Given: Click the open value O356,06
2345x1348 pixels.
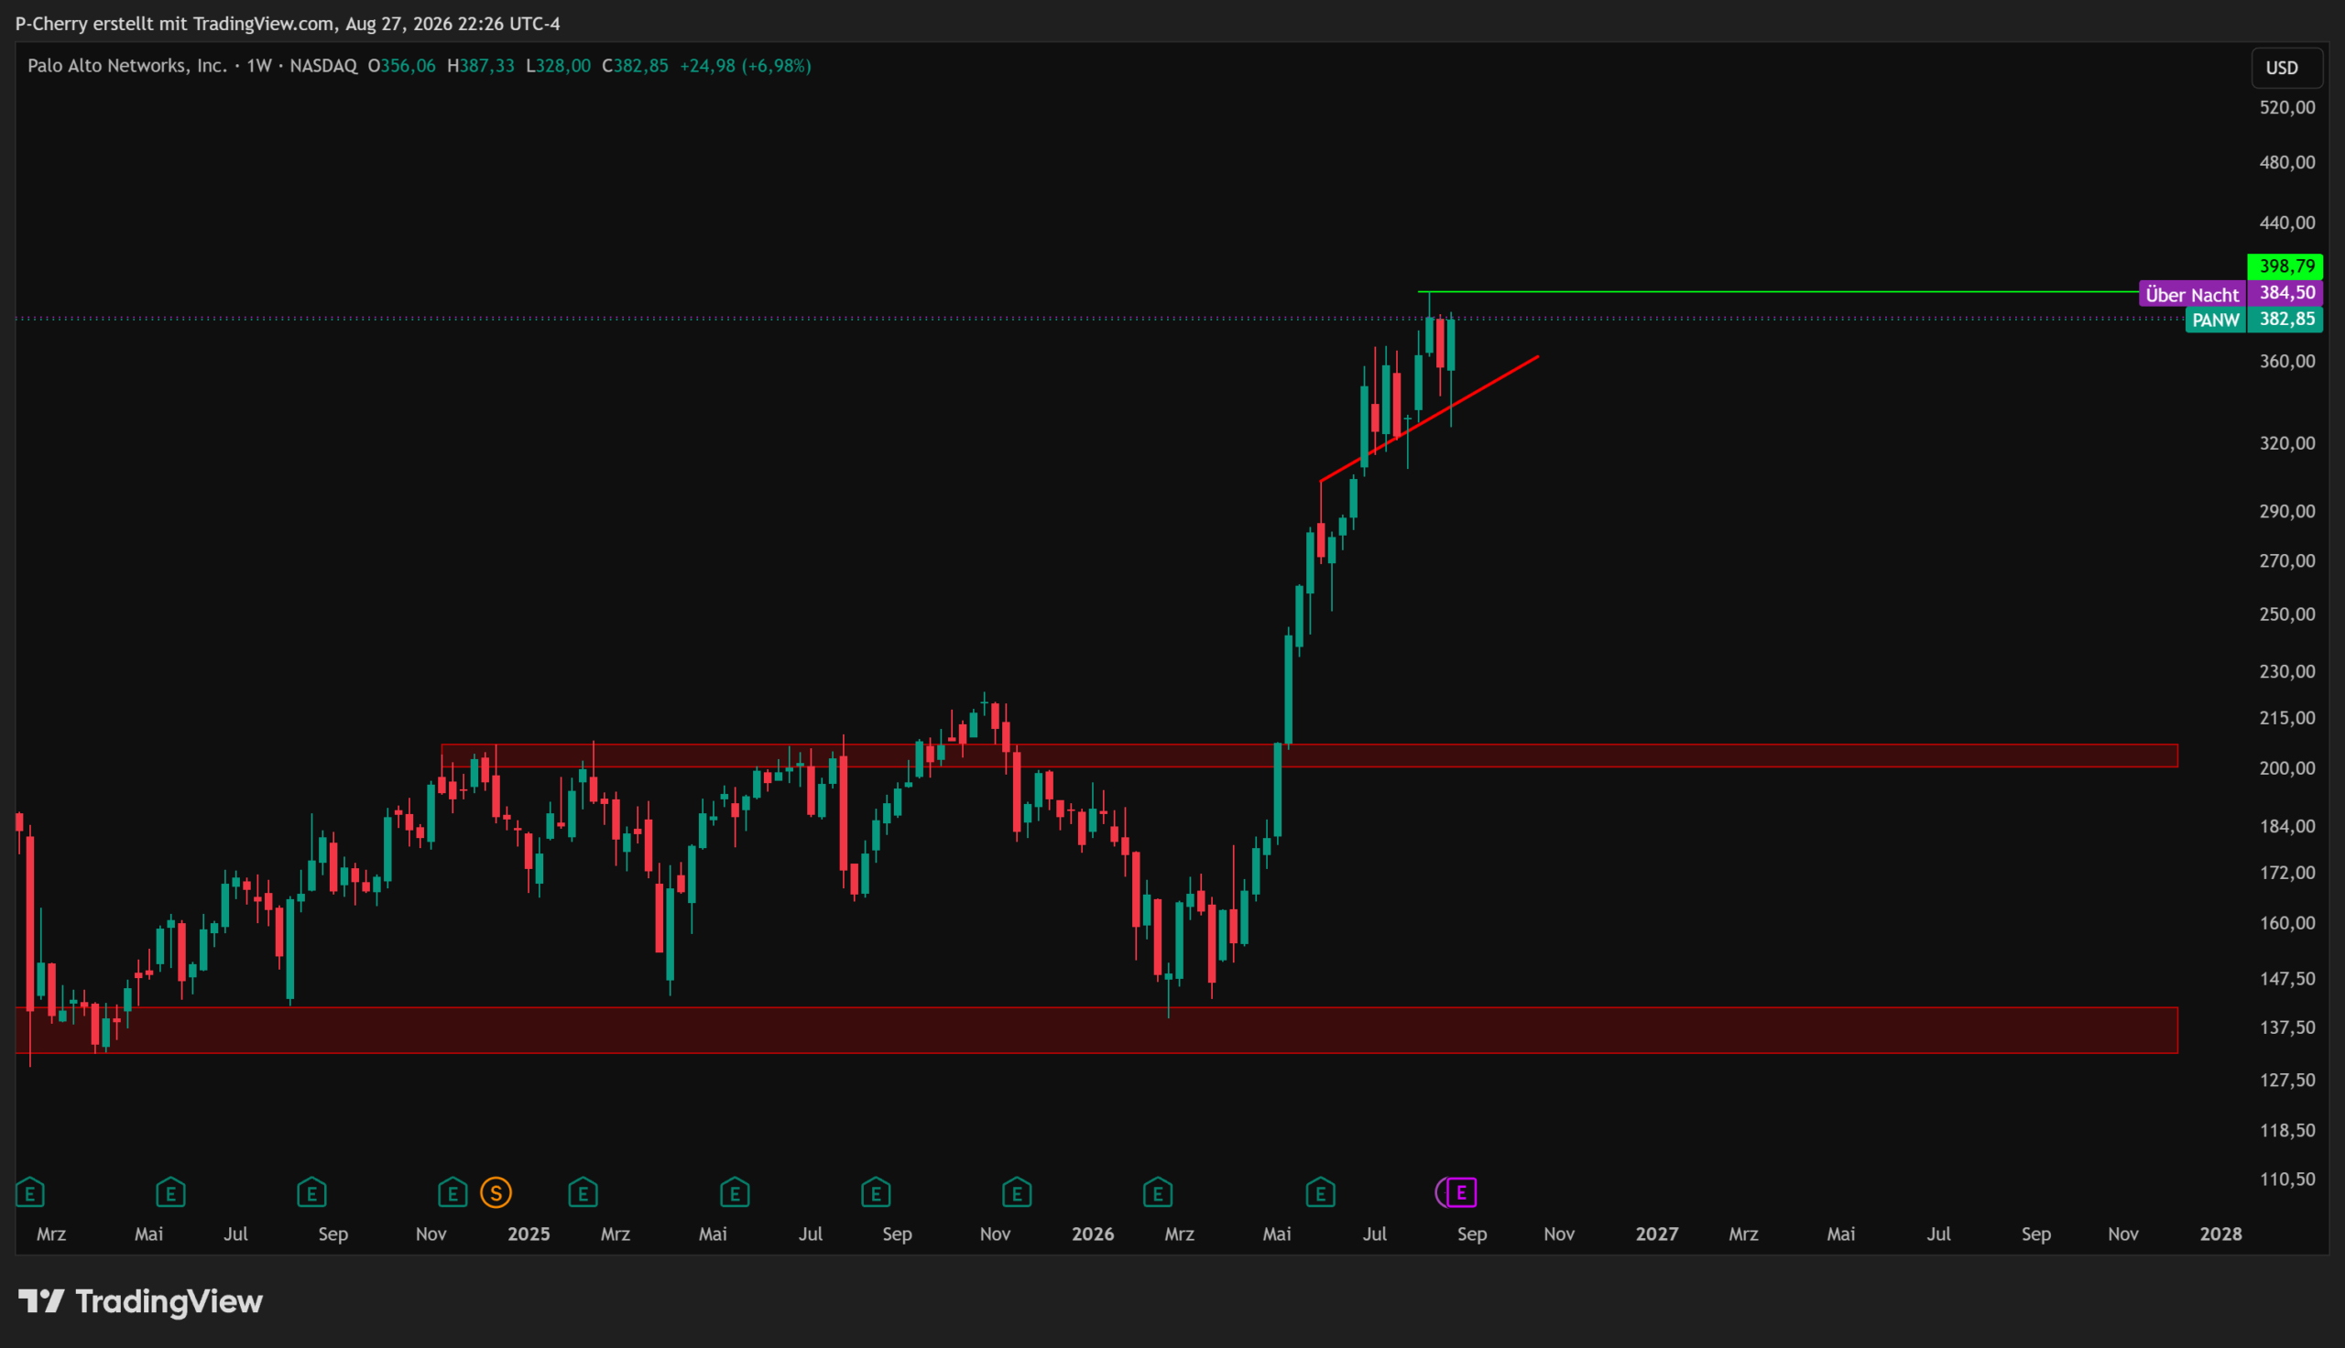Looking at the screenshot, I should pyautogui.click(x=402, y=66).
